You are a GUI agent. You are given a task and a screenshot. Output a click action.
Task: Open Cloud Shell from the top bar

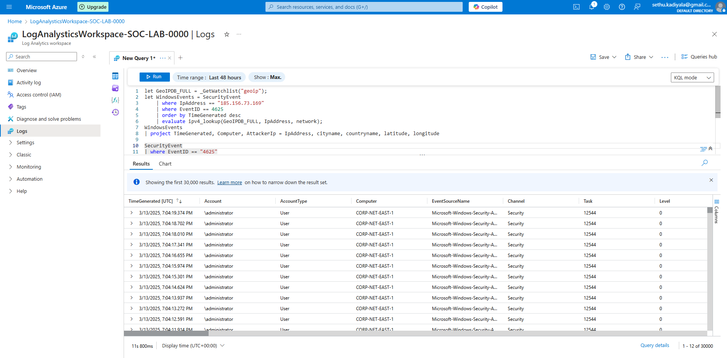coord(576,7)
